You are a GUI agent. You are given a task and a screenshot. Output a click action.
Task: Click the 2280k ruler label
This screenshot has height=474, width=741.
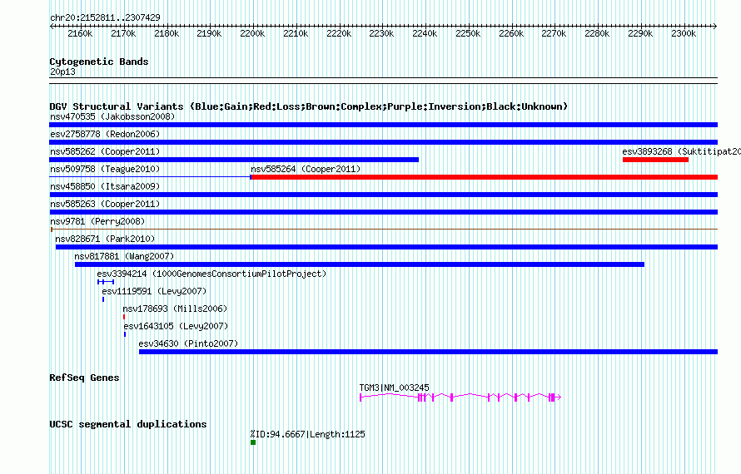click(x=597, y=33)
